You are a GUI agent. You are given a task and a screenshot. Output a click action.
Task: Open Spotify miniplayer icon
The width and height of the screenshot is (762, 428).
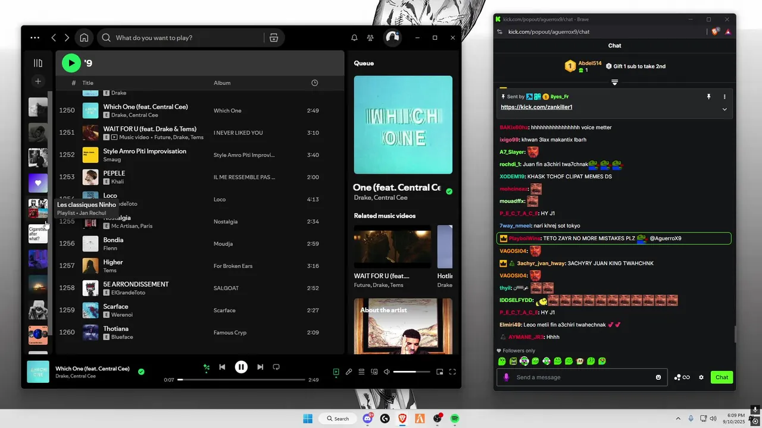pos(439,372)
